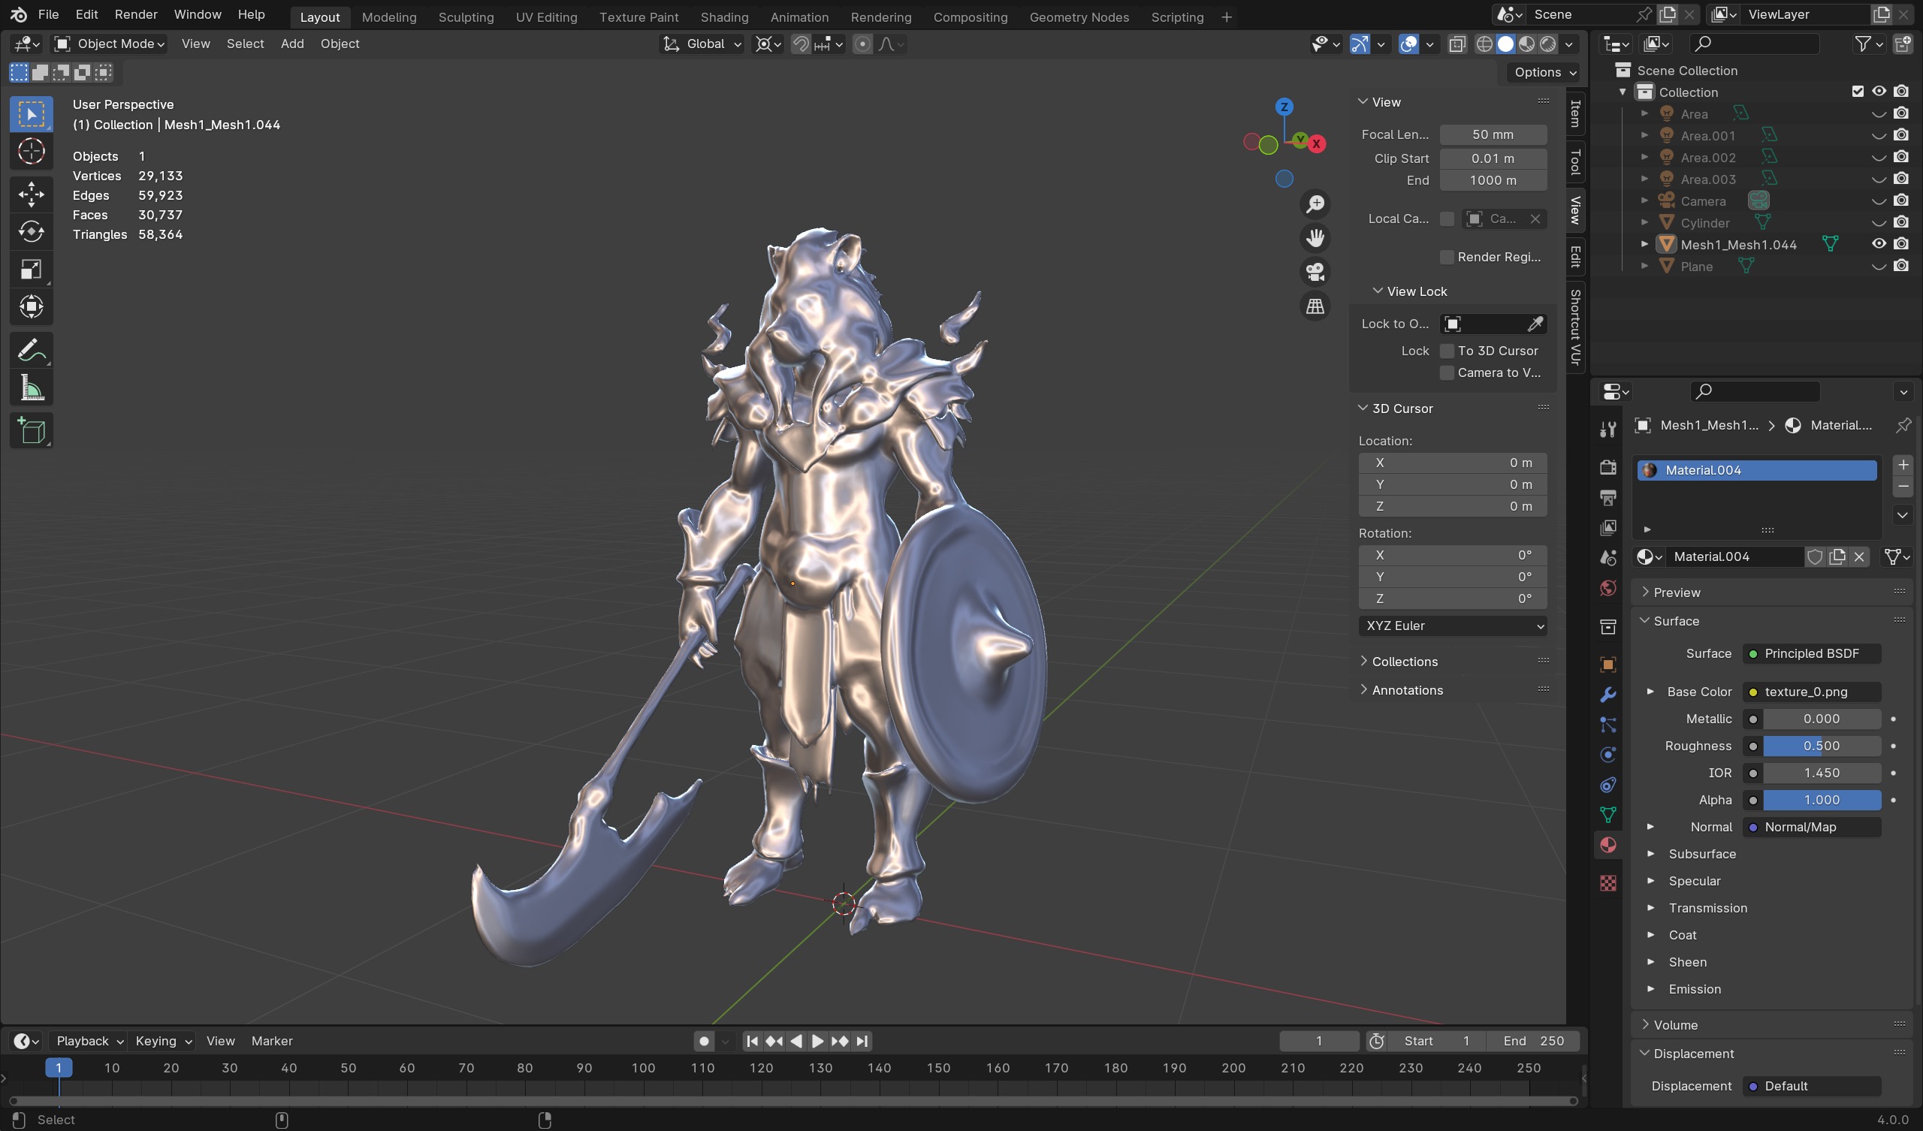Click the add material slot plus button
This screenshot has height=1131, width=1923.
coord(1903,464)
